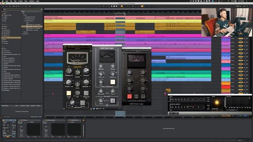Open the Create menu
This screenshot has height=142, width=253.
[20, 1]
